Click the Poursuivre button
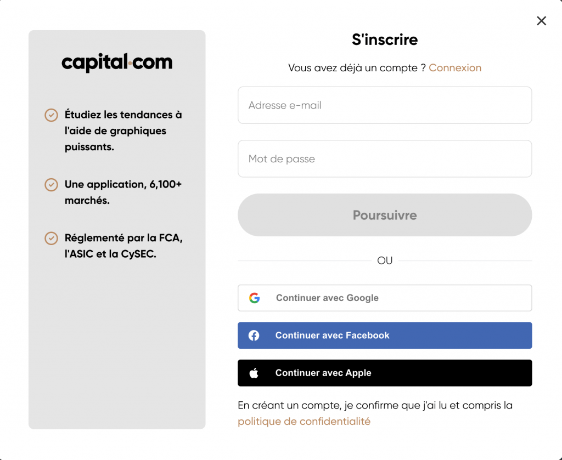 click(x=385, y=215)
